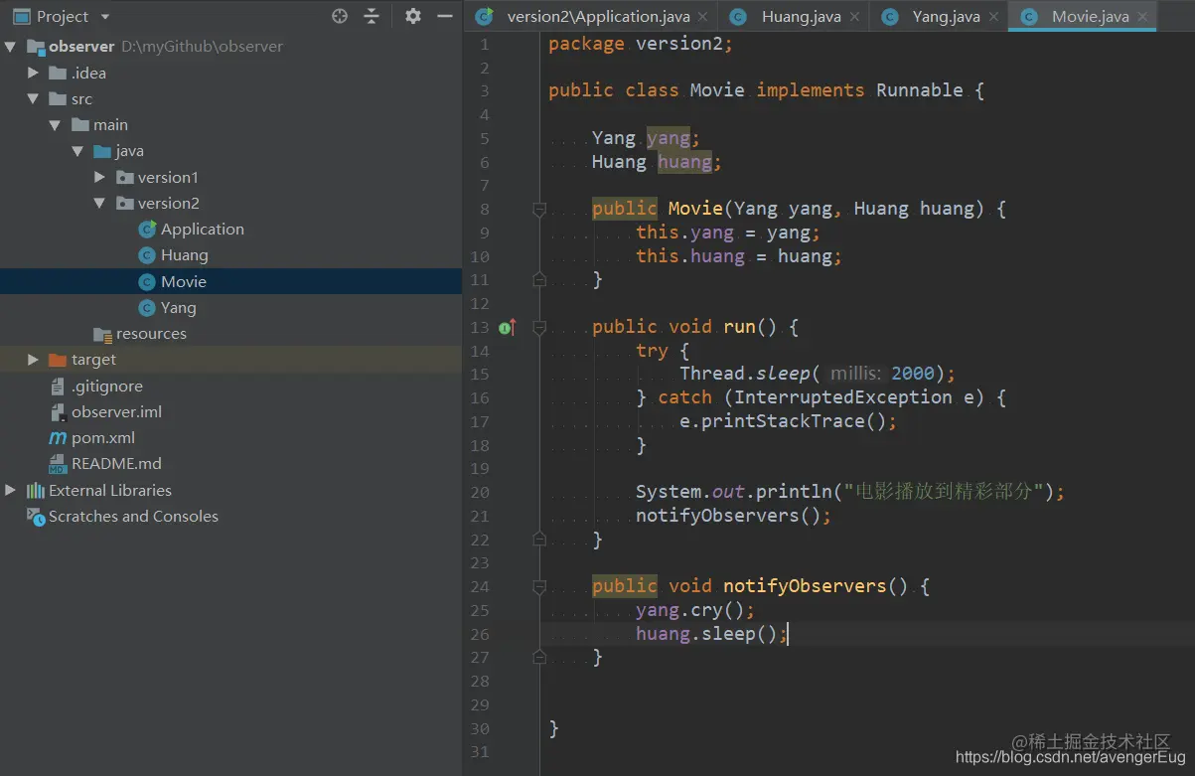This screenshot has height=776, width=1195.
Task: Click InterruptedException in the catch clause
Action: [843, 397]
